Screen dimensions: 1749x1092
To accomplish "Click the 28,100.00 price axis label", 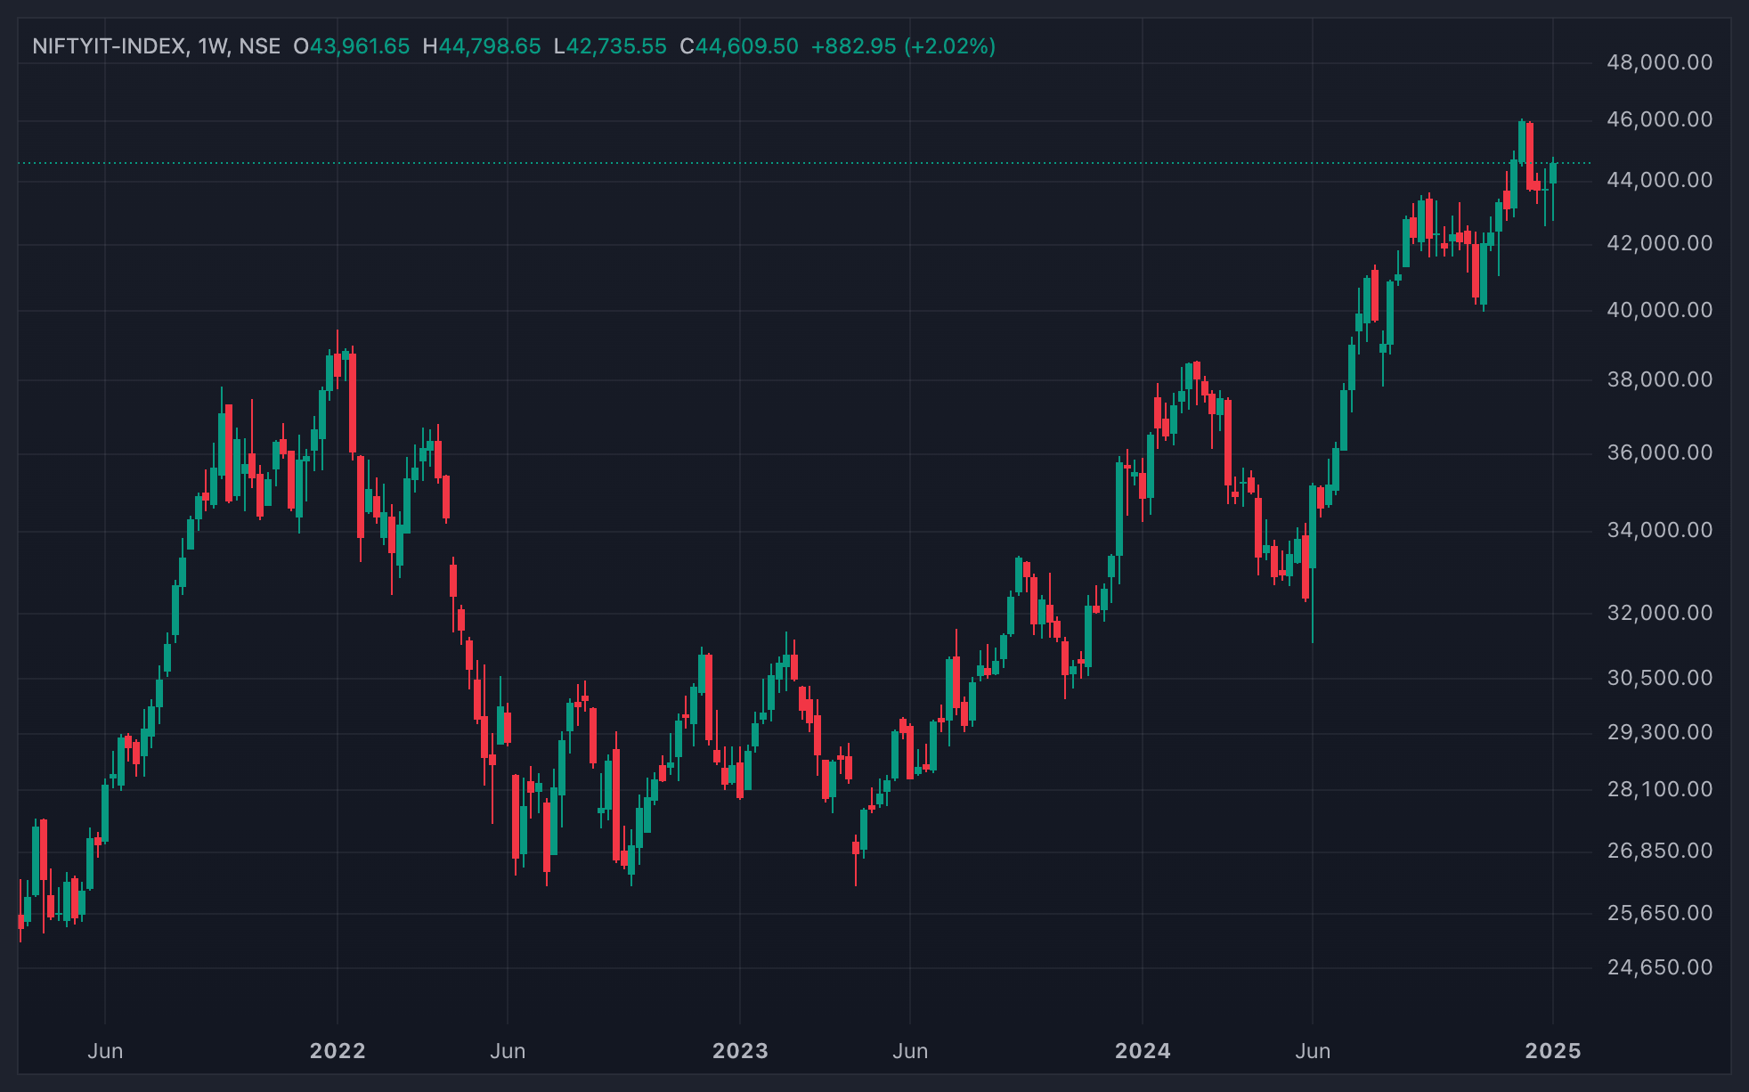I will 1659,789.
